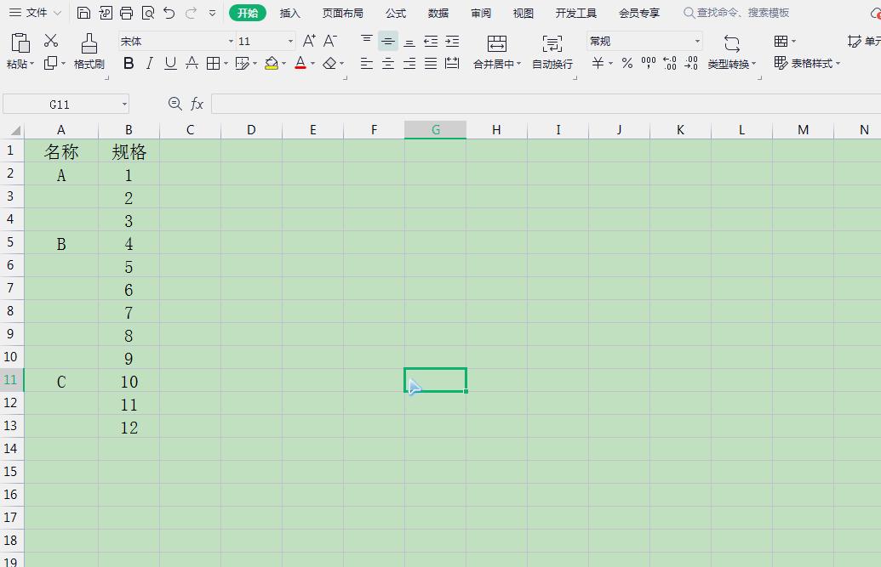Click the Undo arrow

(169, 13)
